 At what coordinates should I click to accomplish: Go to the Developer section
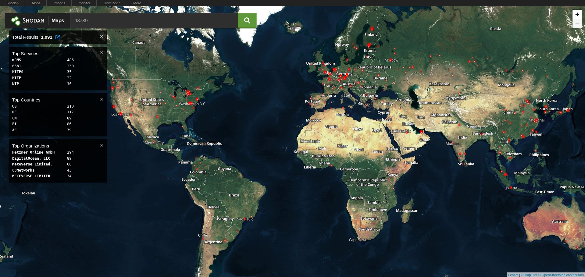click(x=111, y=3)
